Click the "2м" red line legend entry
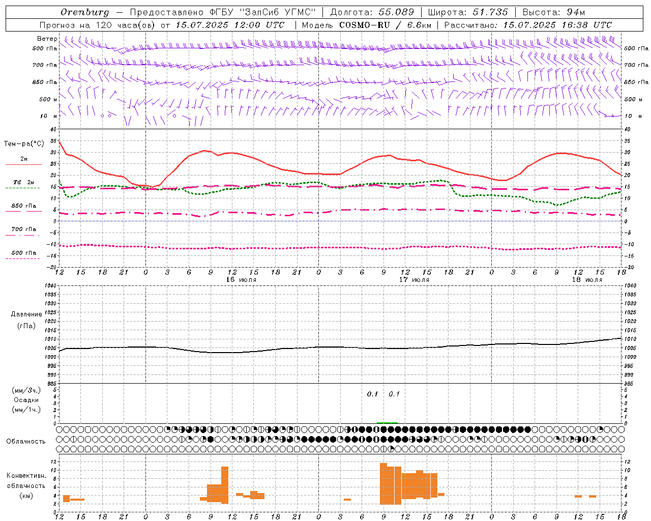 [24, 159]
